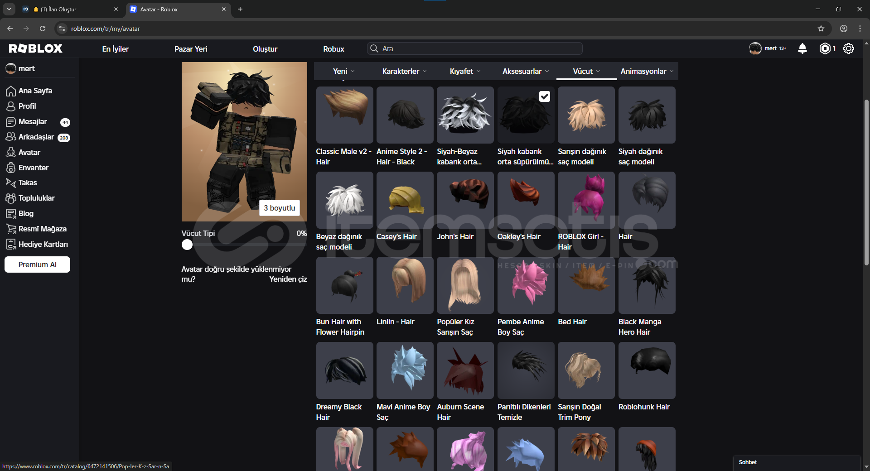Open the settings gear icon

point(849,48)
